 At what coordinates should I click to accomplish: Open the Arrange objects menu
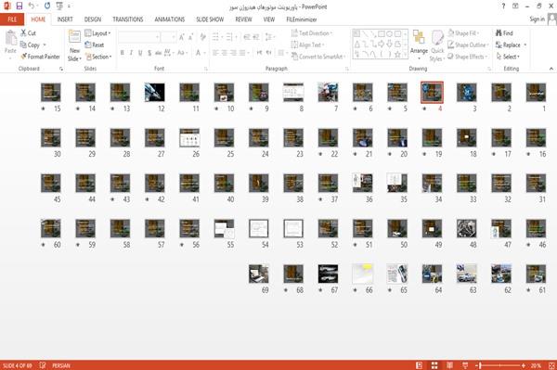pyautogui.click(x=419, y=45)
